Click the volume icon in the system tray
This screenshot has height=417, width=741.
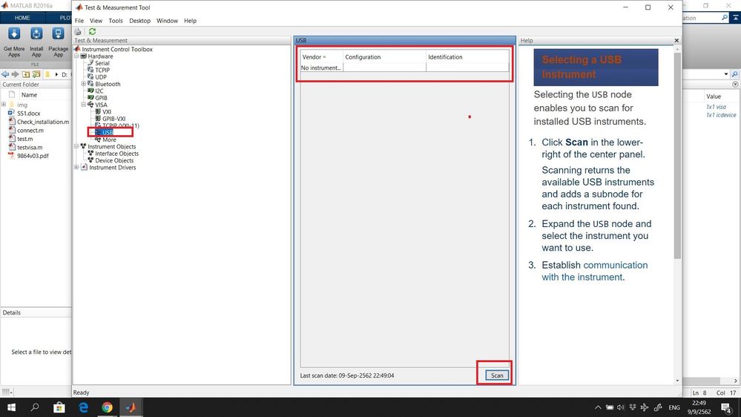(621, 407)
